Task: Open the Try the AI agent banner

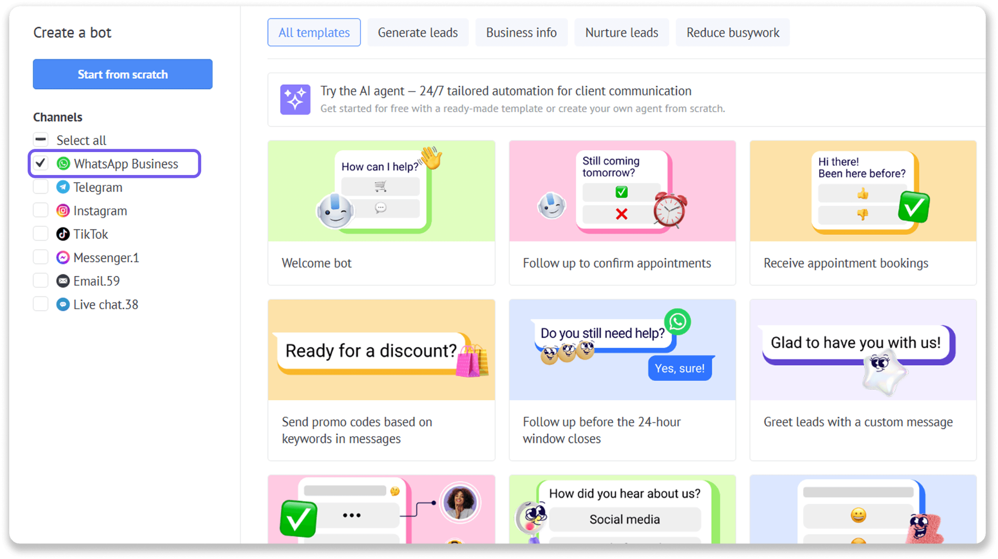Action: pos(626,100)
